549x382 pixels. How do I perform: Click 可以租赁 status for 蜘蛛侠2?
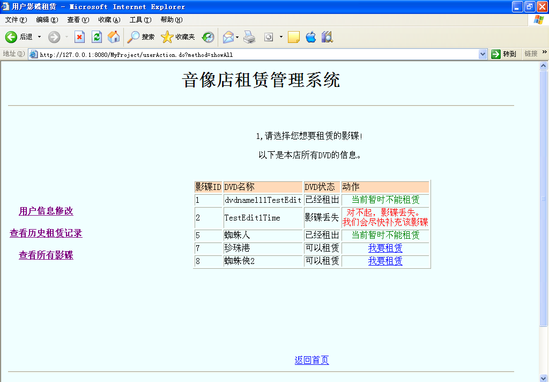pyautogui.click(x=322, y=261)
